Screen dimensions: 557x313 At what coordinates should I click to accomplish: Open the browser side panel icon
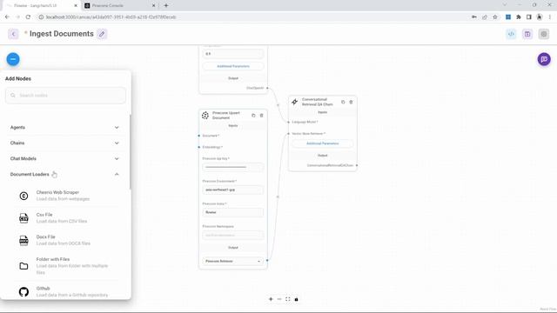(x=529, y=17)
